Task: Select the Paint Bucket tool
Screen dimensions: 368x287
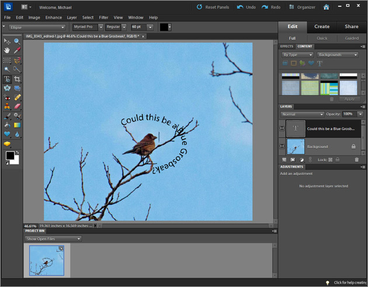Action: (7, 125)
